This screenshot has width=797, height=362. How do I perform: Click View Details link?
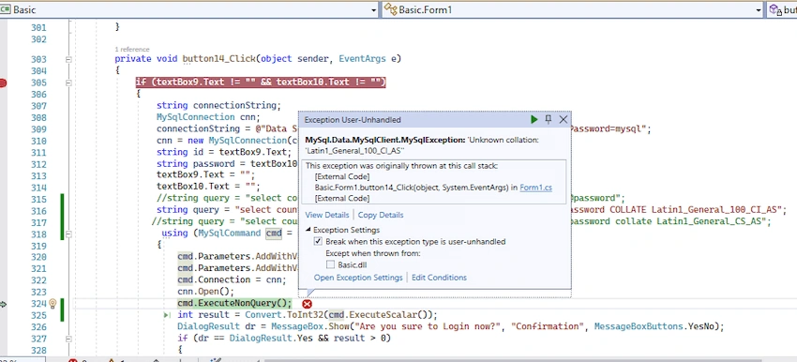(327, 215)
